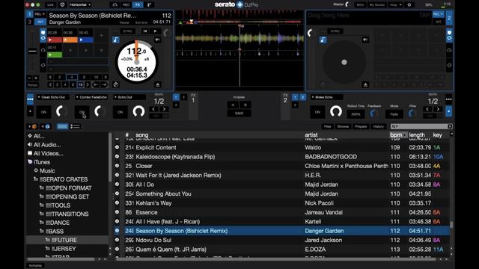Viewport: 479px width, 269px height.
Task: Toggle the REC panel button
Action: (x=126, y=4)
